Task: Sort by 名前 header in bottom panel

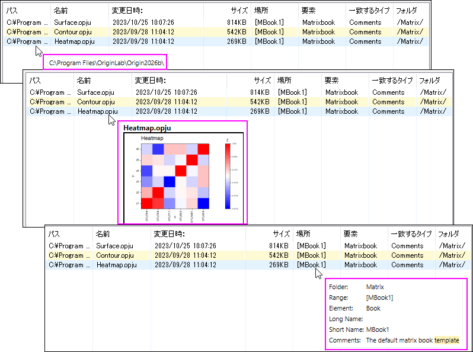Action: pos(103,234)
